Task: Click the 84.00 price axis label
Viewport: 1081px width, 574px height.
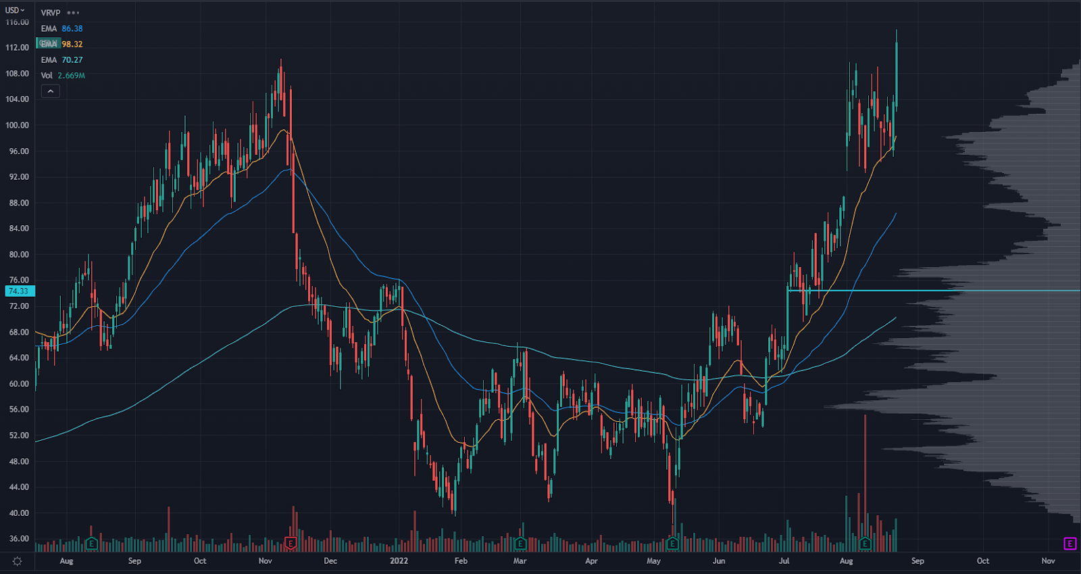Action: coord(19,229)
